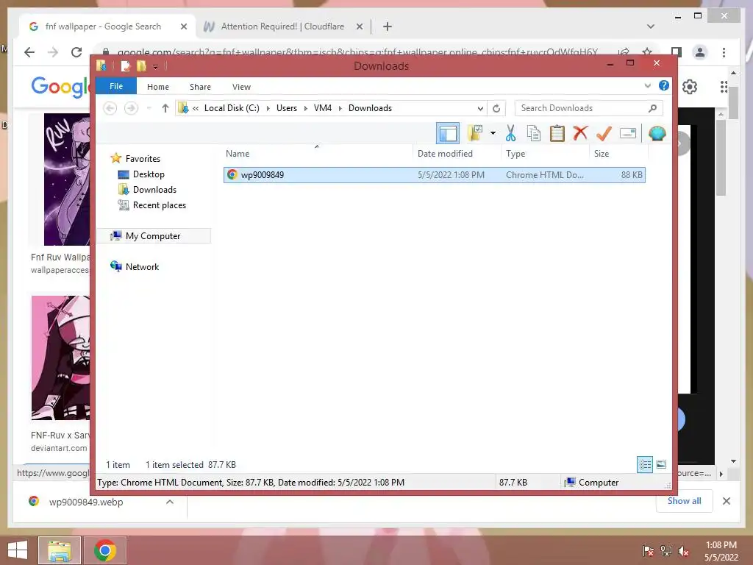This screenshot has height=565, width=753.
Task: Click File Explorer in the taskbar
Action: tap(59, 550)
